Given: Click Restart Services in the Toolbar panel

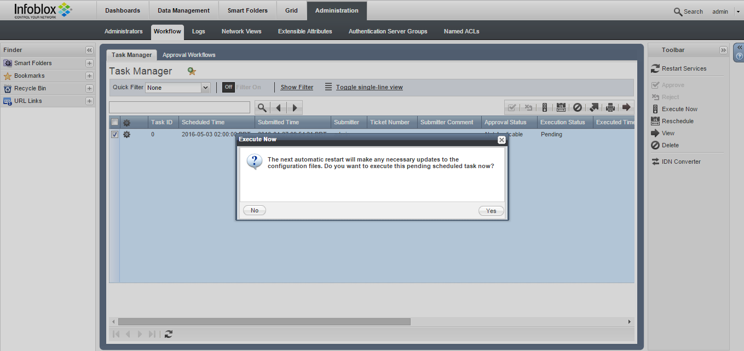Looking at the screenshot, I should 684,68.
